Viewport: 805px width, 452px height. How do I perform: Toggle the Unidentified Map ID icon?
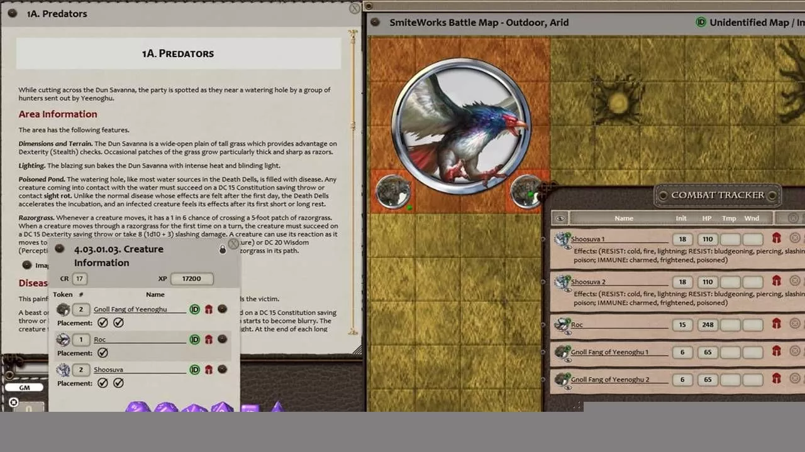click(x=701, y=23)
